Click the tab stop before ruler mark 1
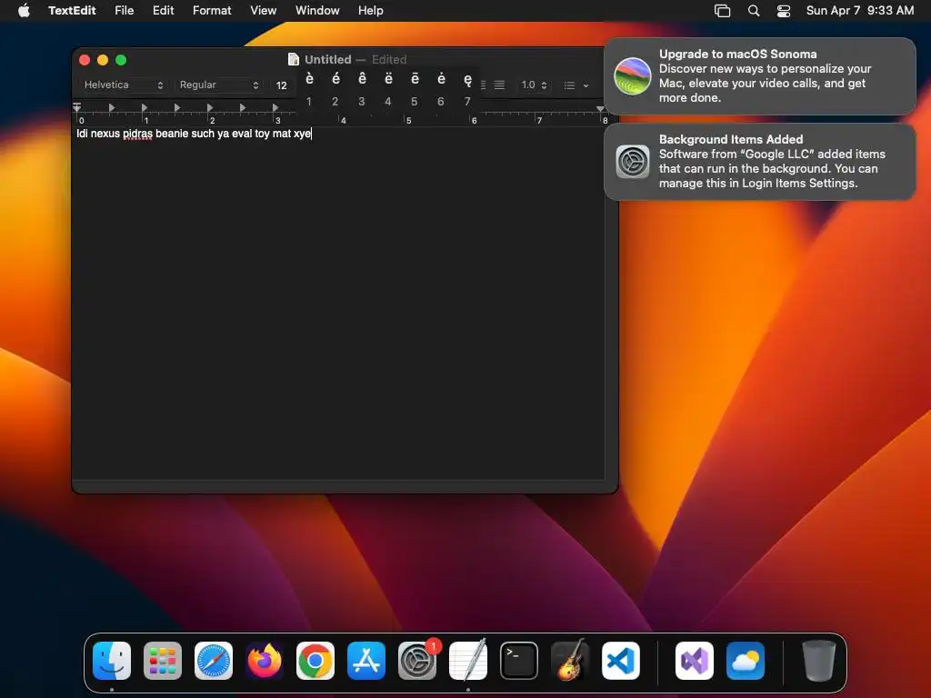The height and width of the screenshot is (698, 931). (x=111, y=107)
